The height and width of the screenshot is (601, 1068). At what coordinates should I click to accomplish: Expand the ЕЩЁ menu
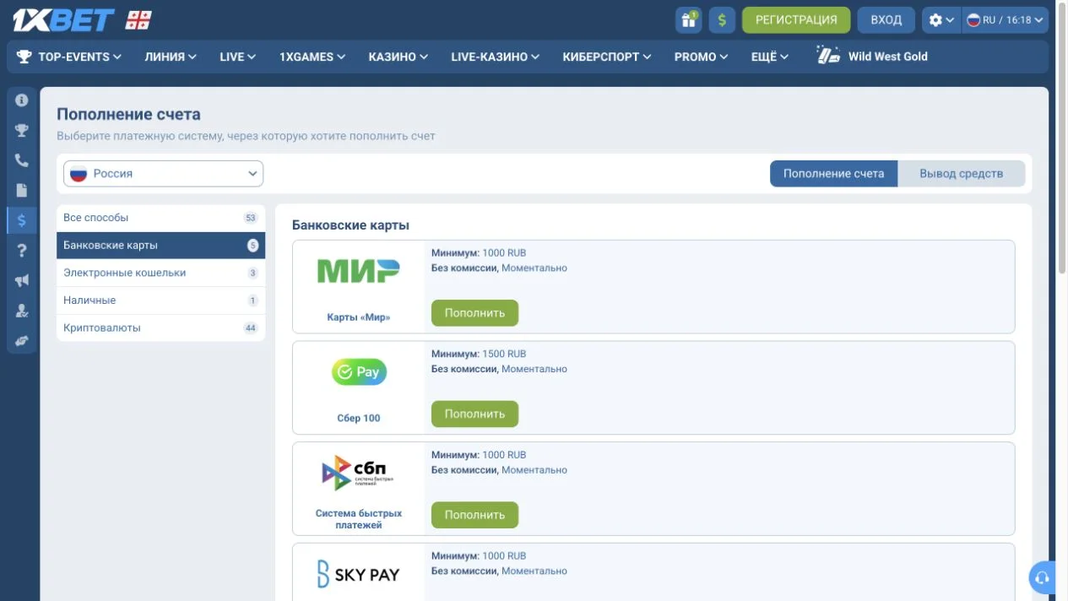click(770, 57)
